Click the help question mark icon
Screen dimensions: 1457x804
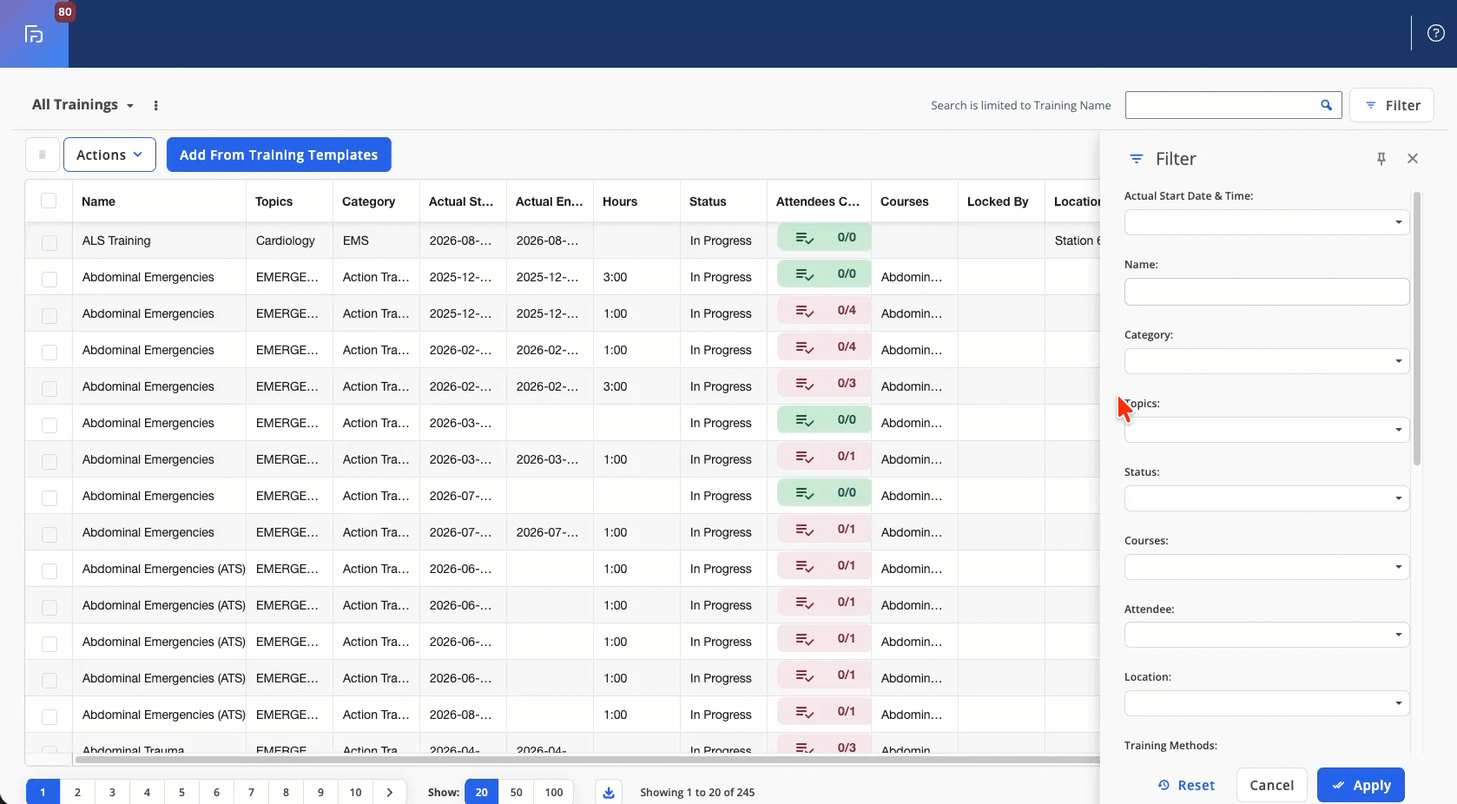tap(1436, 34)
